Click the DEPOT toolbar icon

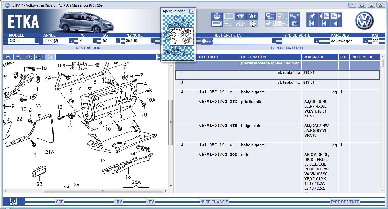[282, 16]
